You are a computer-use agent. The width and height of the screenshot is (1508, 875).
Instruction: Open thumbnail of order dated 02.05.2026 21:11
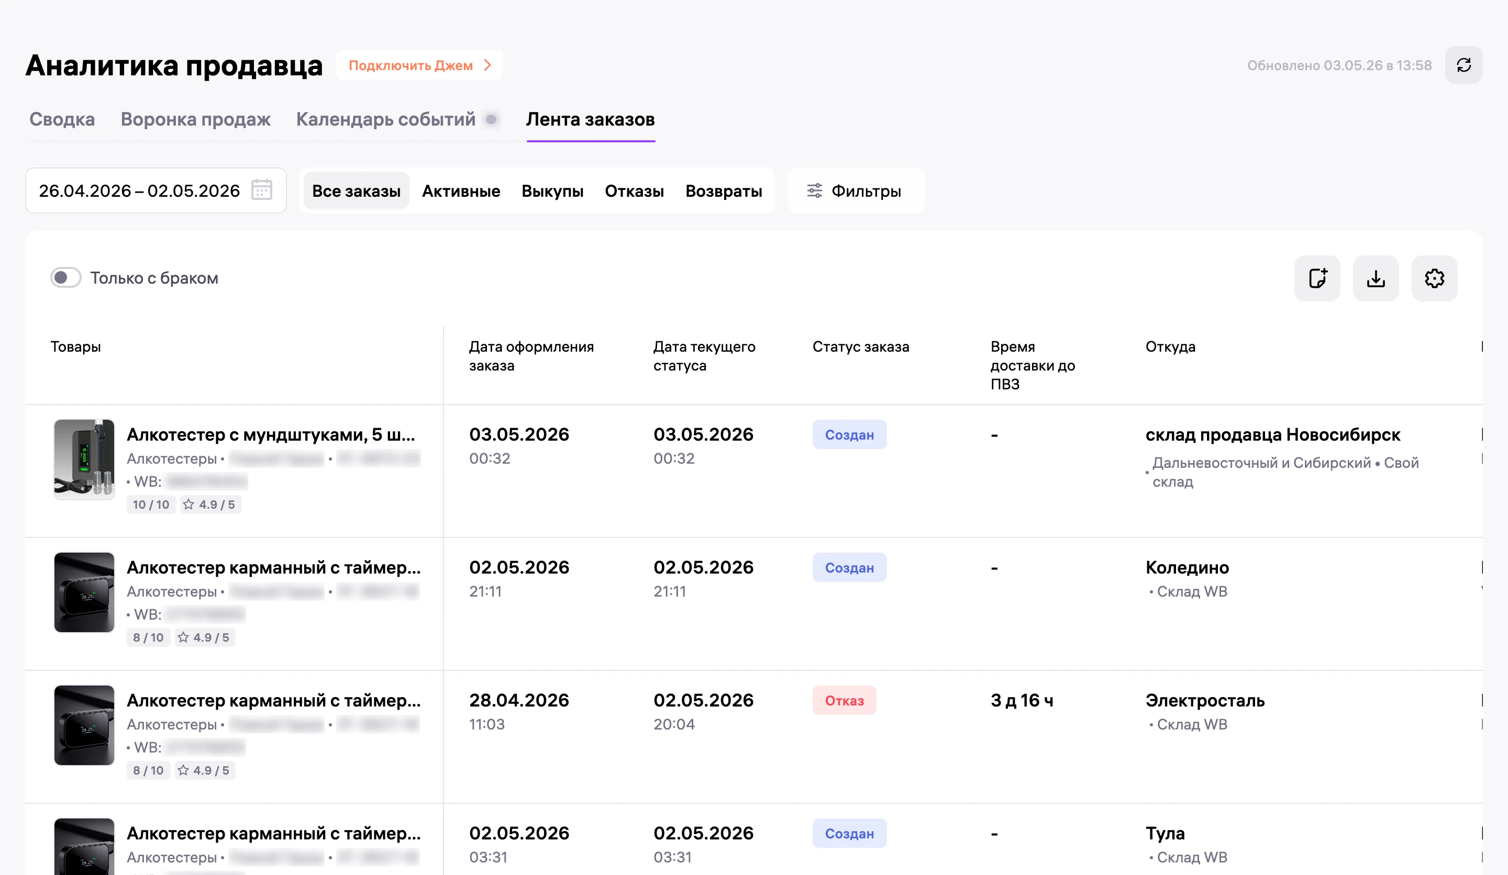[x=84, y=592]
